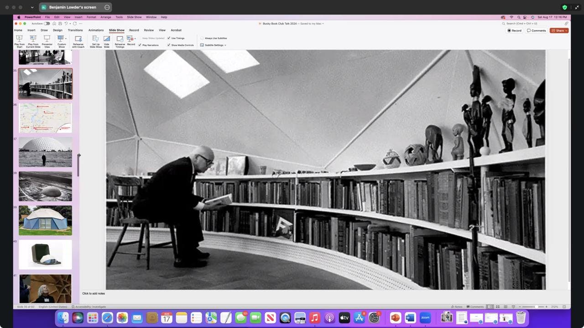The image size is (584, 328).
Task: Click the ribbon Record slide show icon
Action: 130,38
